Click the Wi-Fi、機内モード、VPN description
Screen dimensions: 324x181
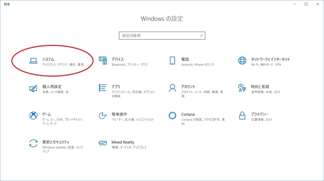point(266,65)
